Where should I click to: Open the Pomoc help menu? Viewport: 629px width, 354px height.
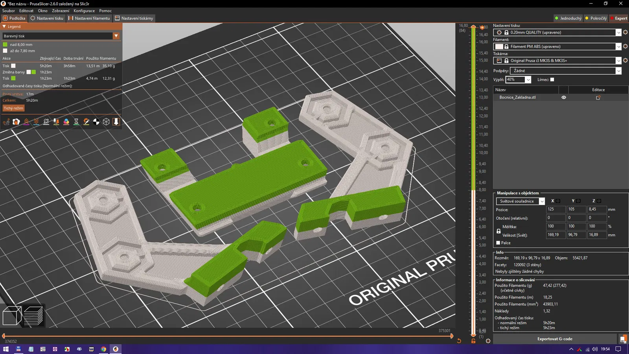point(105,11)
